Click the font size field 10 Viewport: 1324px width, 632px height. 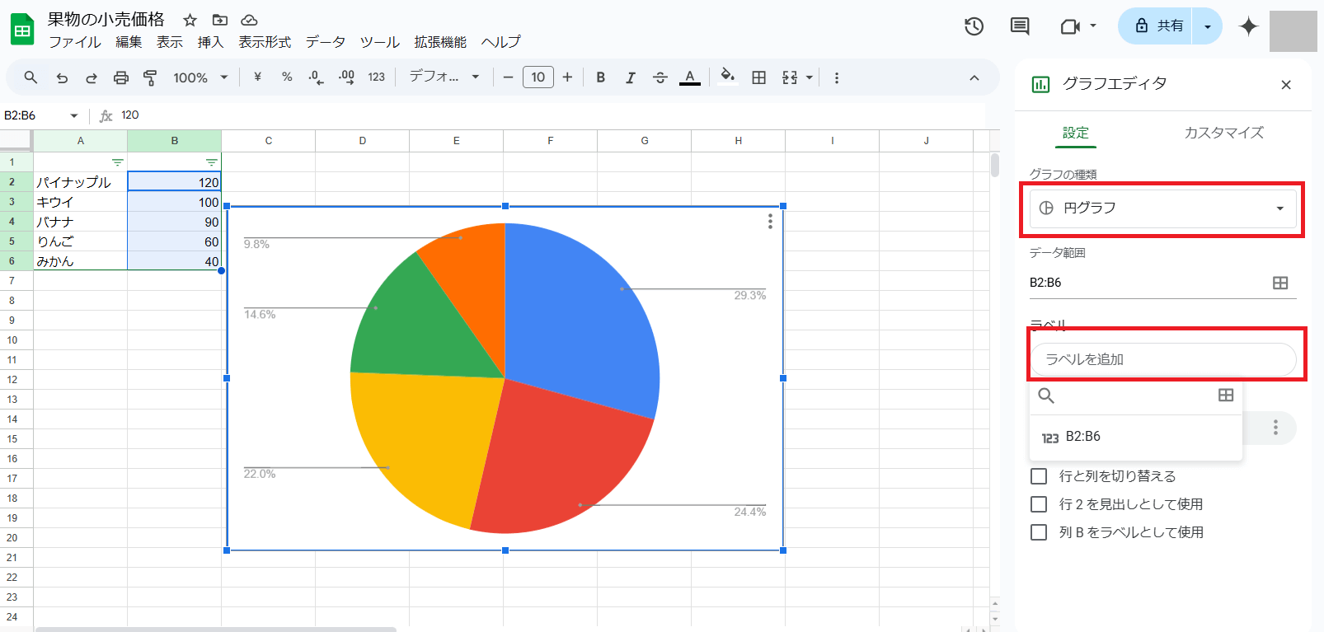tap(538, 77)
